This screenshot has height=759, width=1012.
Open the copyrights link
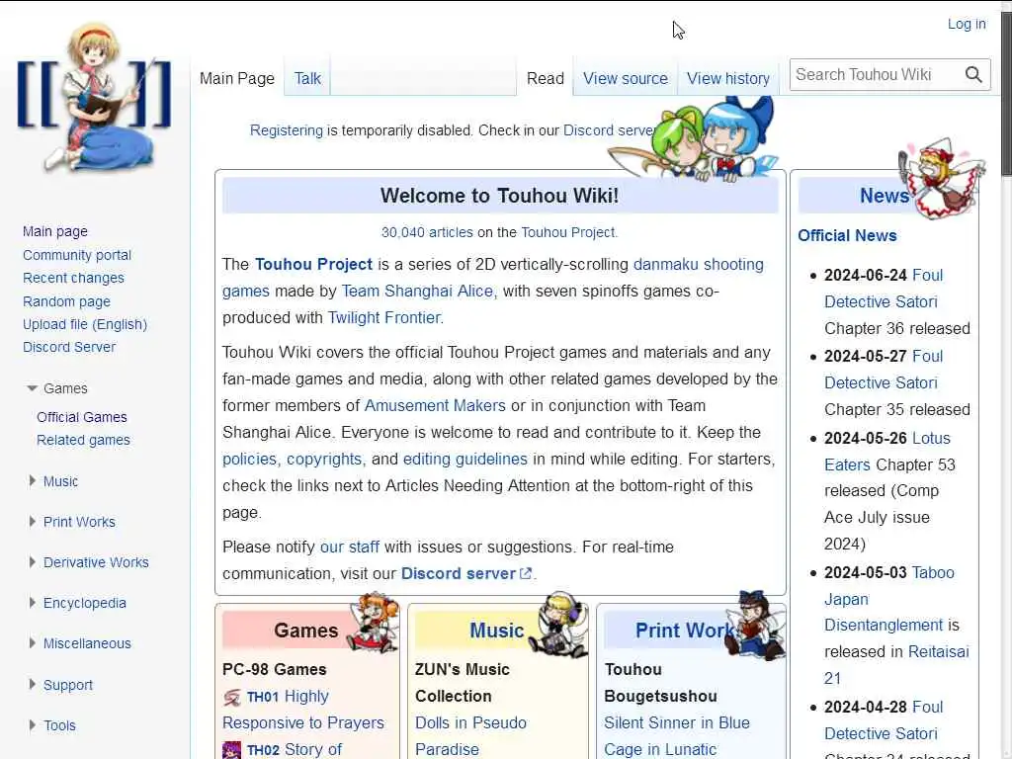(x=326, y=459)
